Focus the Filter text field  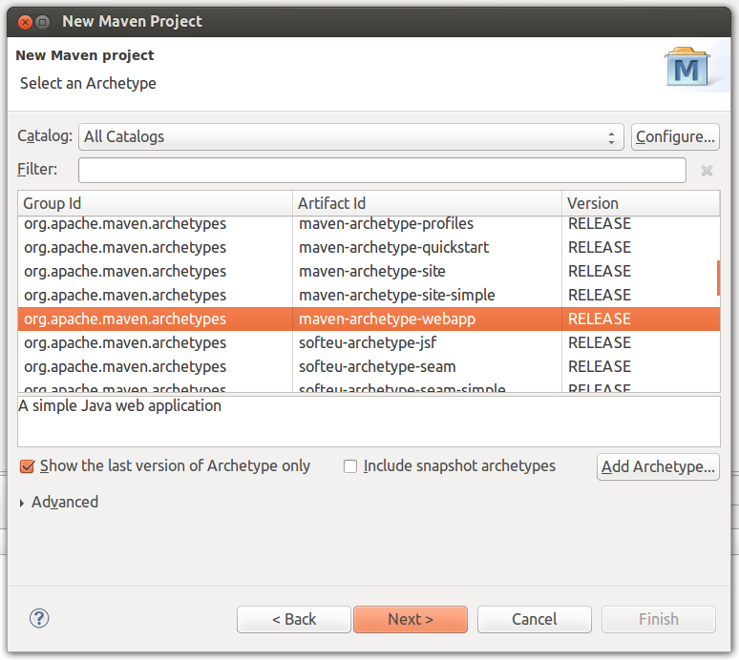(382, 171)
